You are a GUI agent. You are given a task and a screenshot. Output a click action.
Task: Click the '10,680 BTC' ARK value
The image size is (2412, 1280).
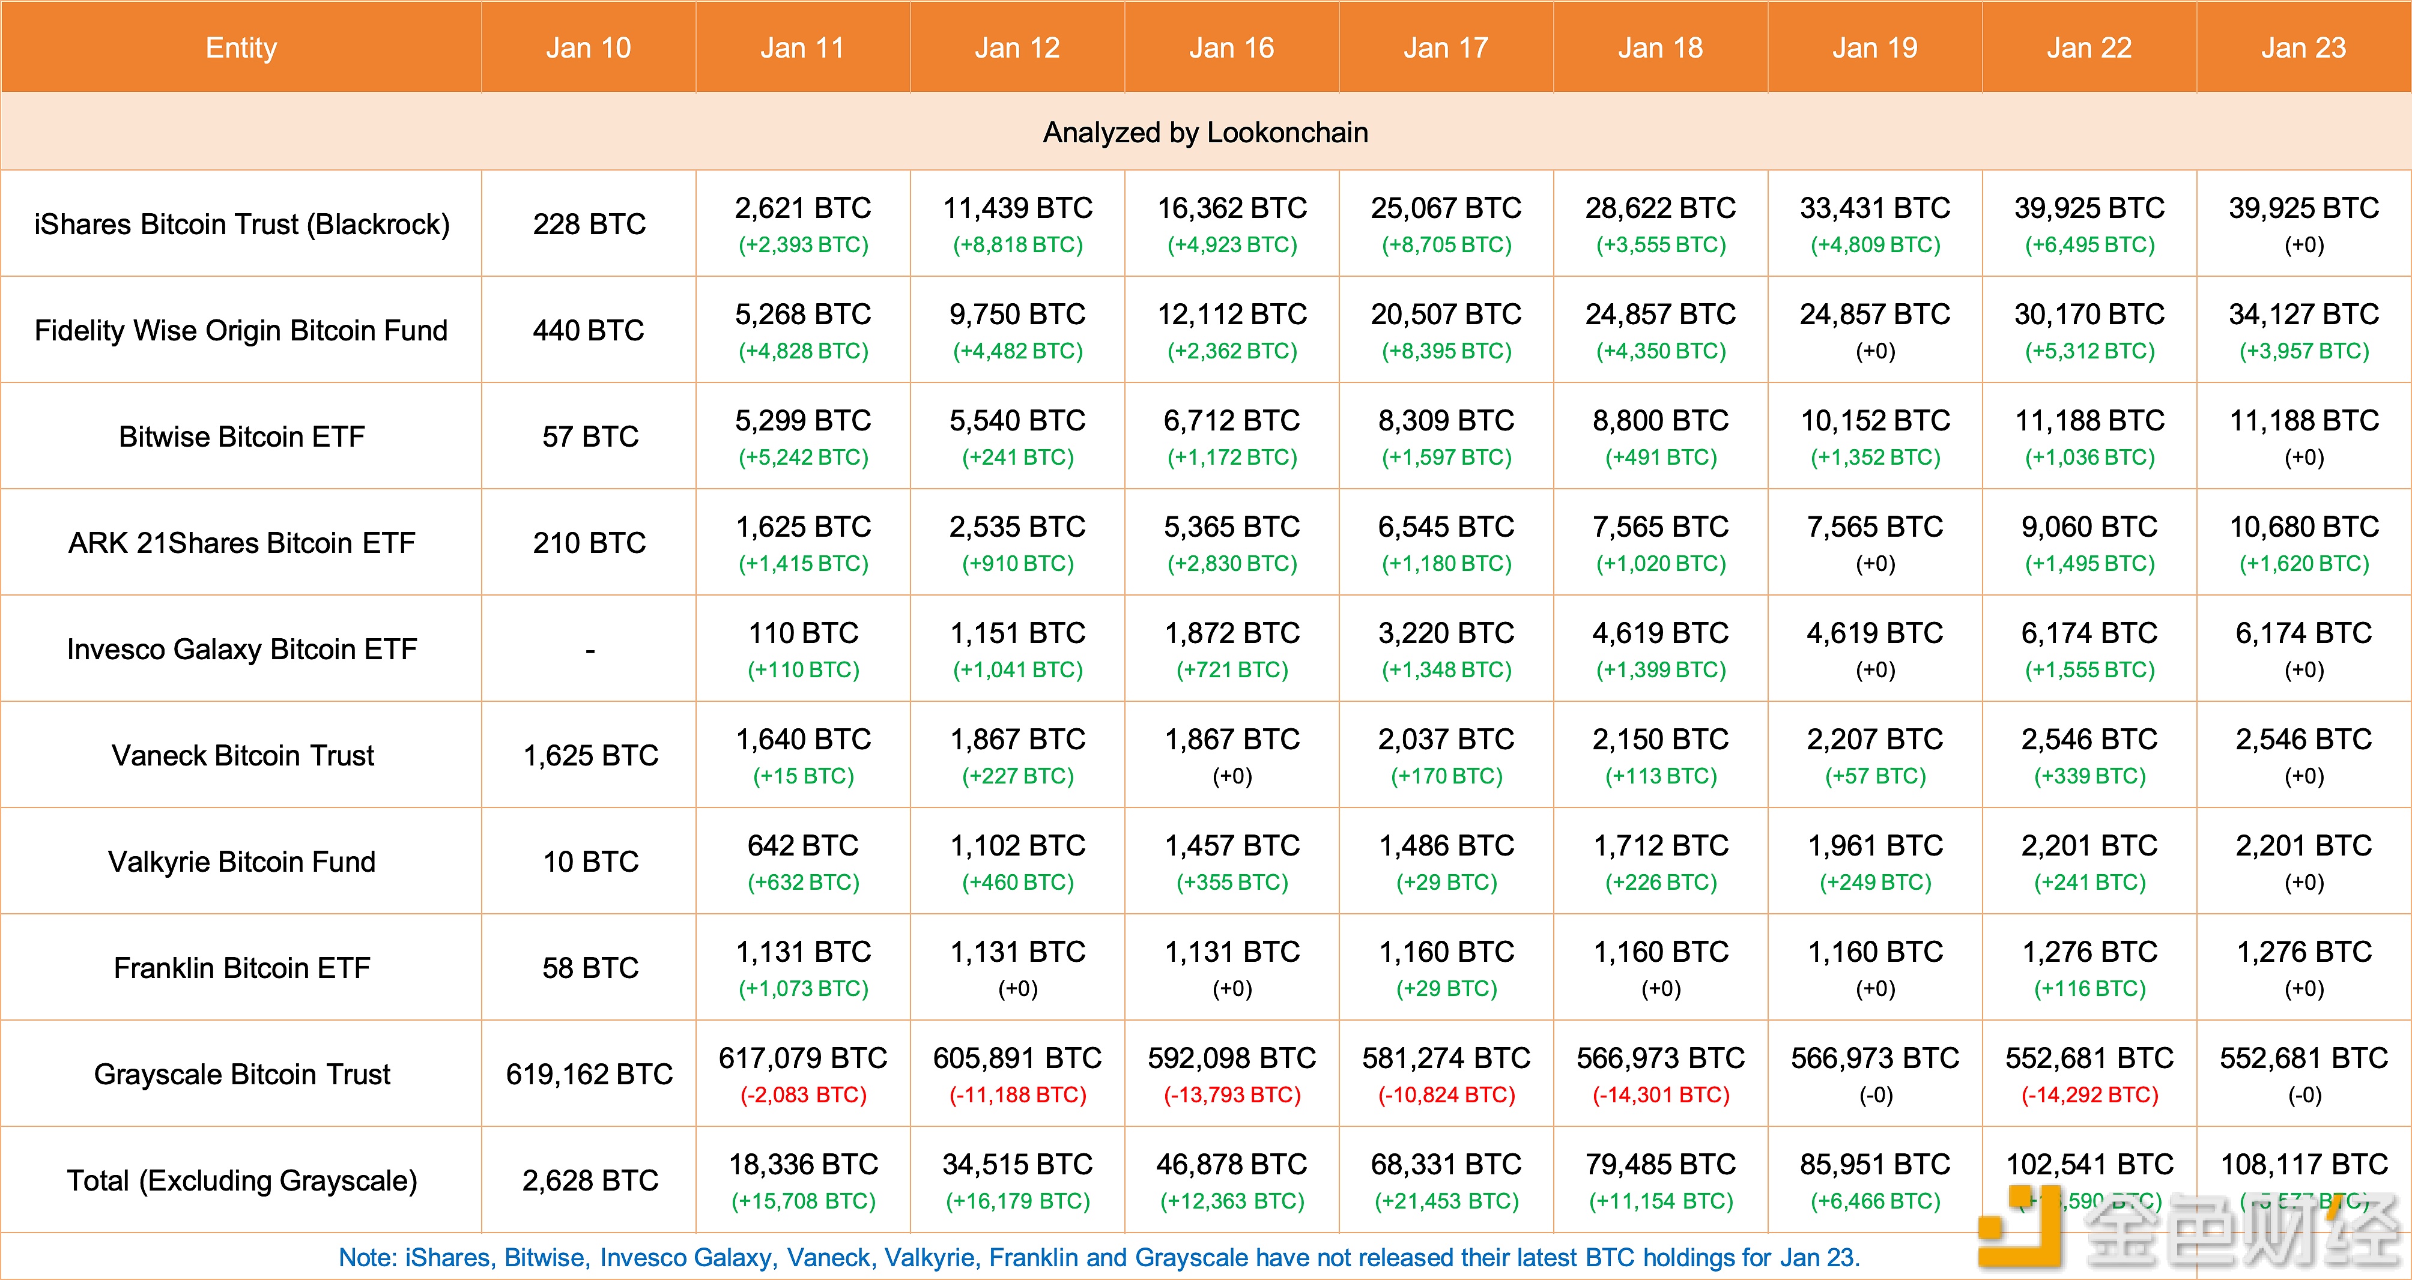[2303, 527]
